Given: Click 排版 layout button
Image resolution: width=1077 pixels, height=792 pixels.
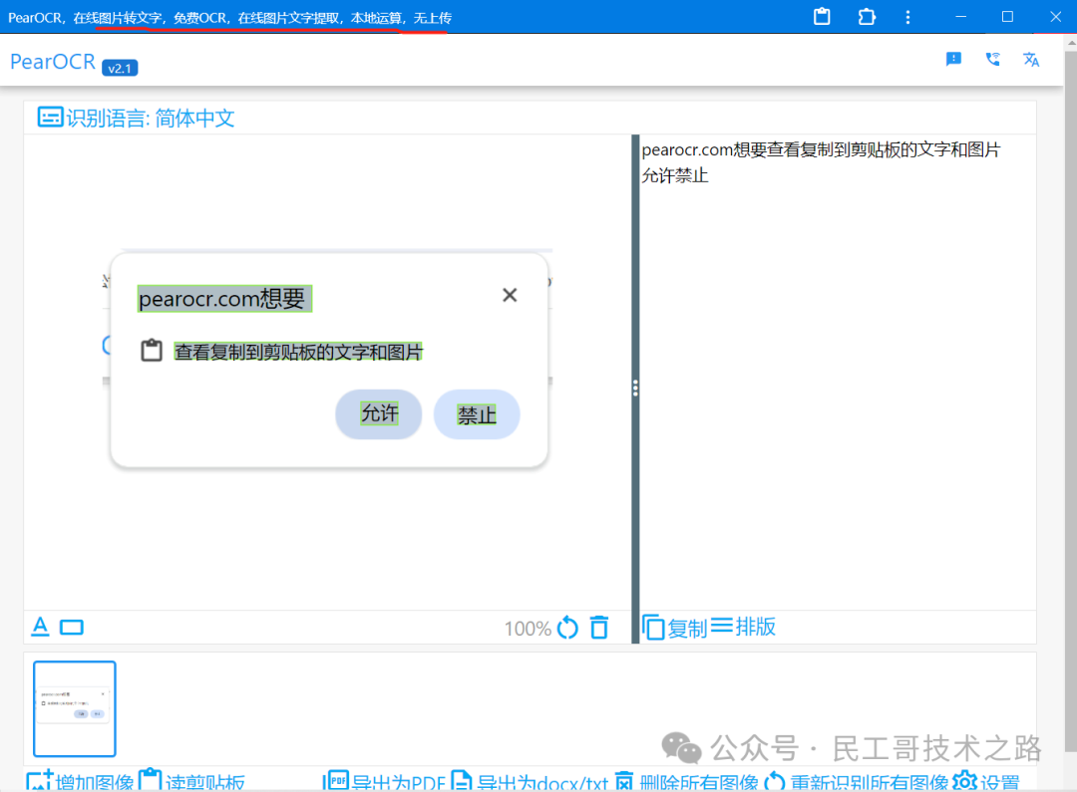Looking at the screenshot, I should 743,627.
